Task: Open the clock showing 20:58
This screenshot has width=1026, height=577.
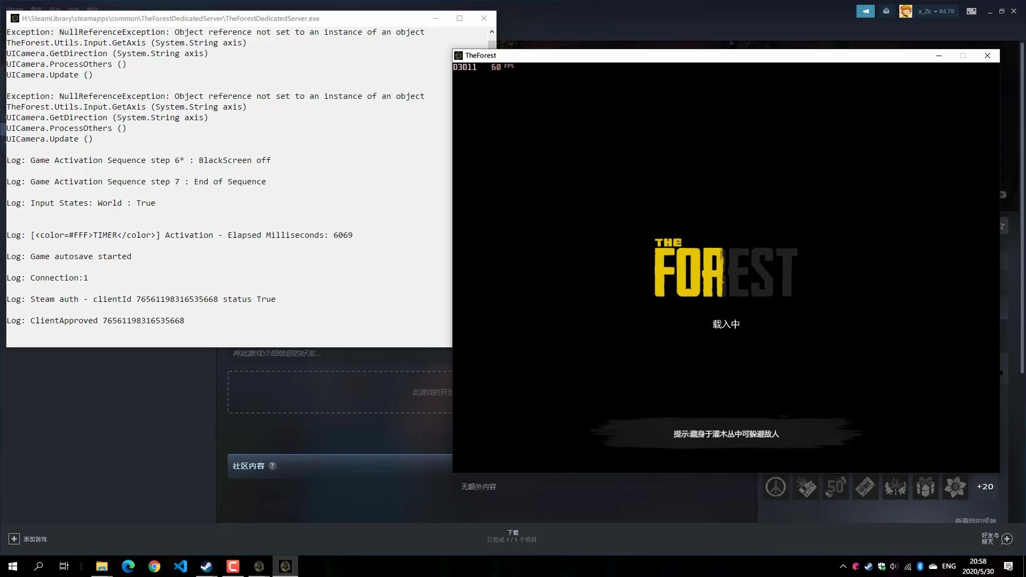Action: [978, 566]
